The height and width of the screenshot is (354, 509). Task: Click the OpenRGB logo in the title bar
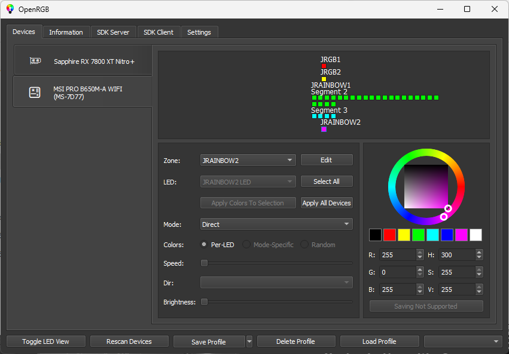10,9
